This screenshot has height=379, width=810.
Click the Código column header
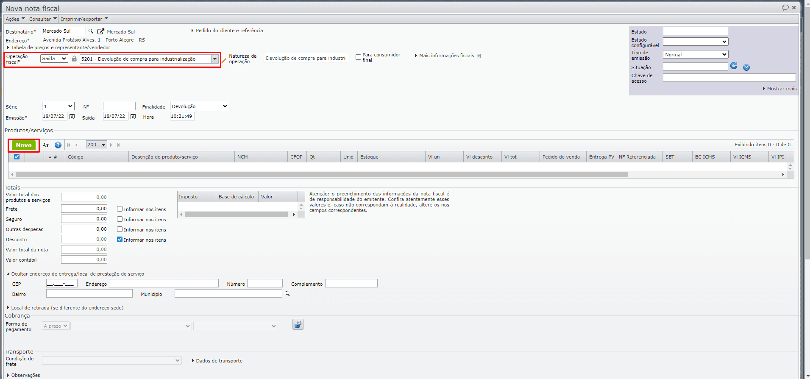tap(97, 157)
